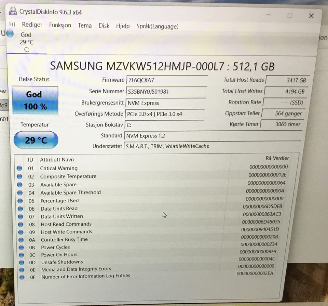Click the status orb for Data Units Written
This screenshot has height=306, width=328.
(20, 217)
